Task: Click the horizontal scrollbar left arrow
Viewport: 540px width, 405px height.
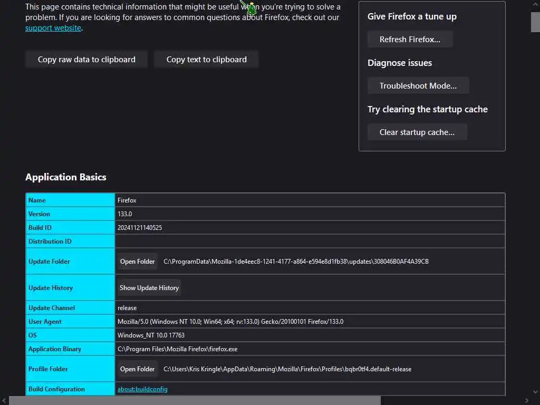Action: tap(4, 401)
